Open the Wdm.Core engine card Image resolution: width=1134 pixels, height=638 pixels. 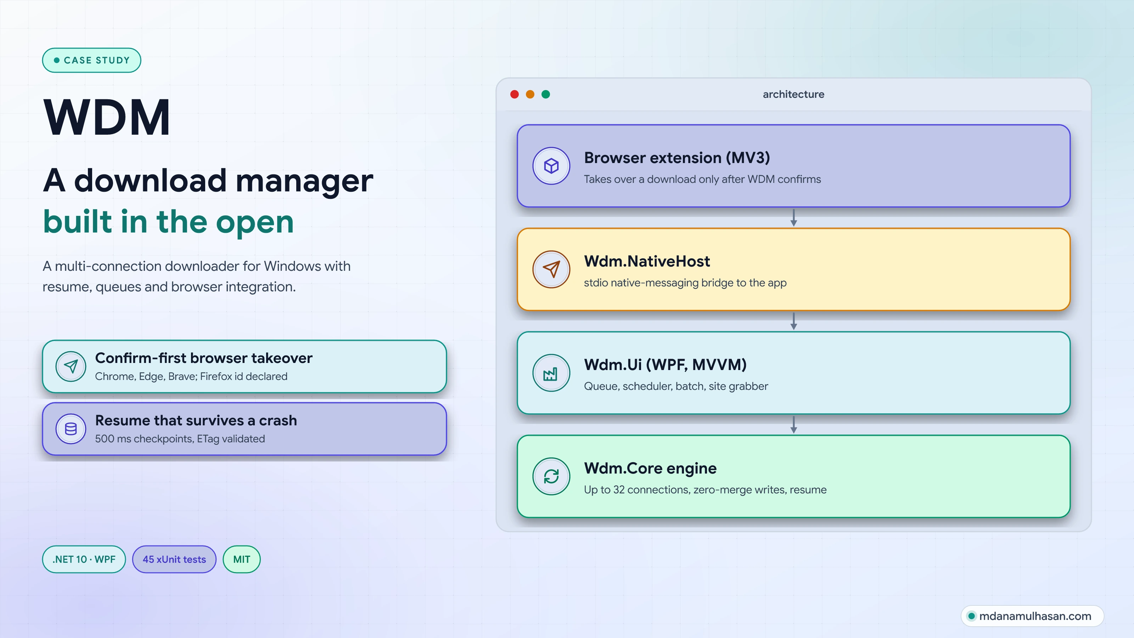pos(794,476)
